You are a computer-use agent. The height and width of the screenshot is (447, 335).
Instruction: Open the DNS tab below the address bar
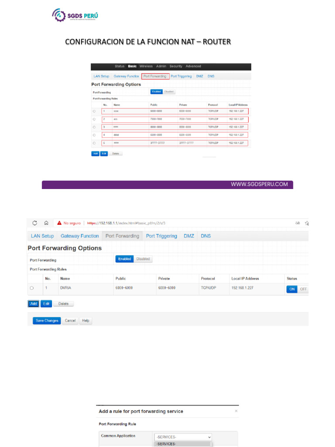click(206, 236)
